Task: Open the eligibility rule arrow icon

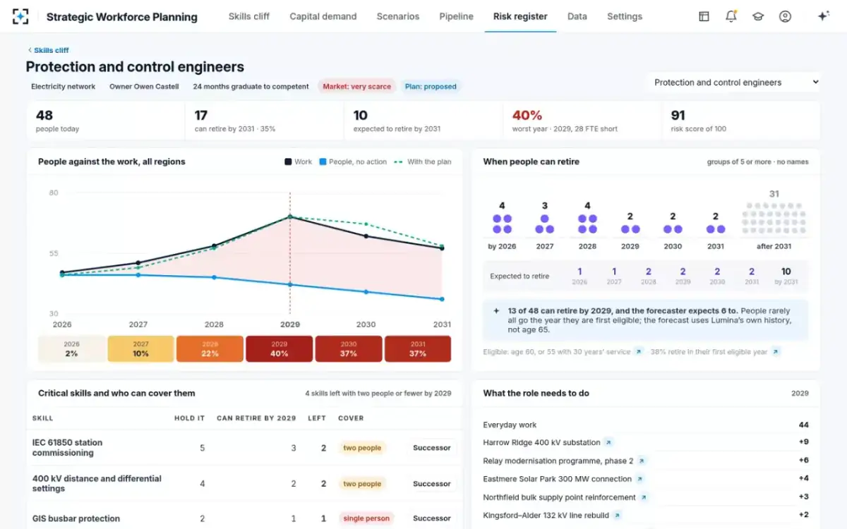Action: point(639,351)
